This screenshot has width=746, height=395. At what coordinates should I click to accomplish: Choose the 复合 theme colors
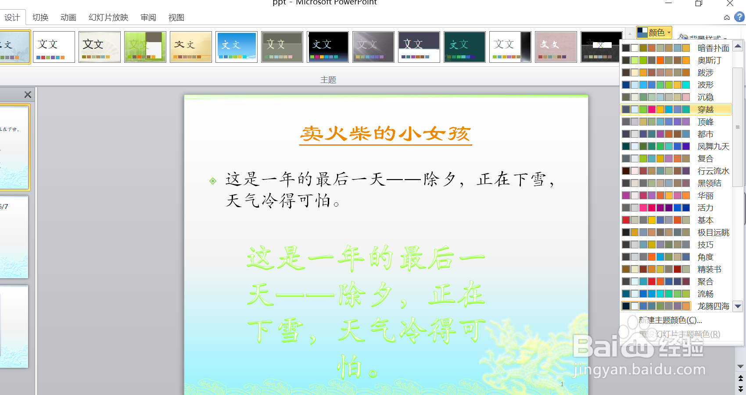tap(676, 158)
